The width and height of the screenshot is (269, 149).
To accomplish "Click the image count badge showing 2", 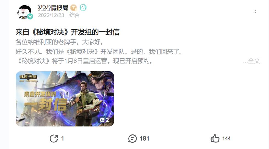I will coord(104,120).
